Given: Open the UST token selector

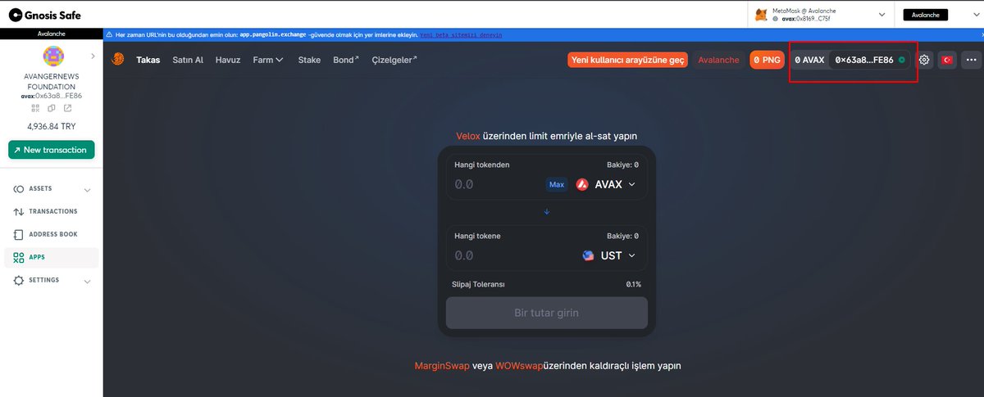Looking at the screenshot, I should point(609,255).
